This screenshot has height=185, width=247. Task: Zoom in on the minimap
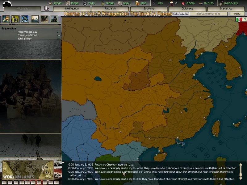[x=57, y=164]
